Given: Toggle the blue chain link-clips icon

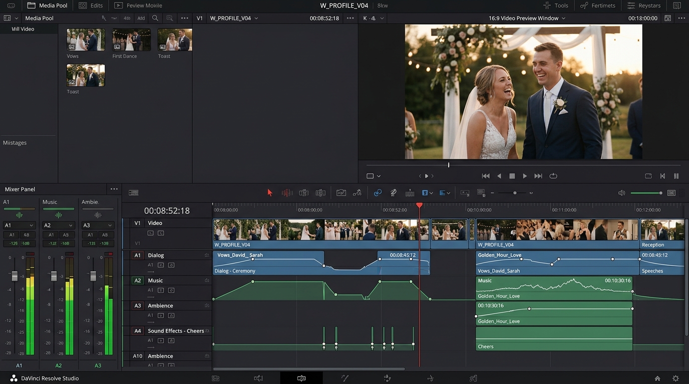Looking at the screenshot, I should 378,192.
